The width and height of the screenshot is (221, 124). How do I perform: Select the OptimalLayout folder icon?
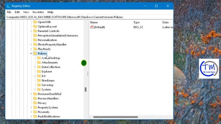(x=35, y=27)
